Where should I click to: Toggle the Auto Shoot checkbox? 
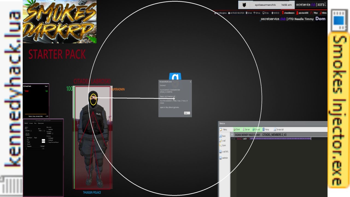(x=26, y=138)
